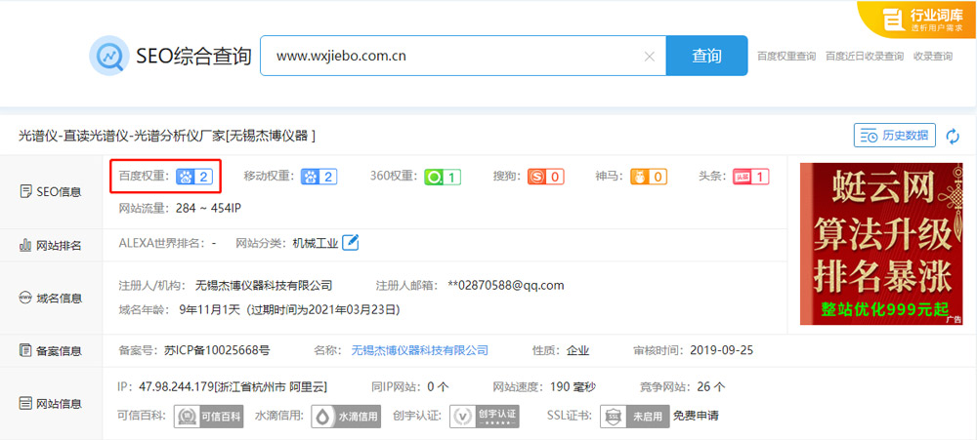
Task: Open the 收录查询 link
Action: pyautogui.click(x=932, y=57)
